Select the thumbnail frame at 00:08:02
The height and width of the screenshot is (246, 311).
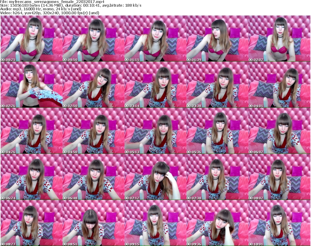click(279, 177)
